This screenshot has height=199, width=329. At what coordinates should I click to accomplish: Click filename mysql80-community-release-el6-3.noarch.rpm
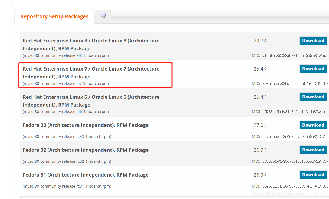pyautogui.click(x=66, y=112)
